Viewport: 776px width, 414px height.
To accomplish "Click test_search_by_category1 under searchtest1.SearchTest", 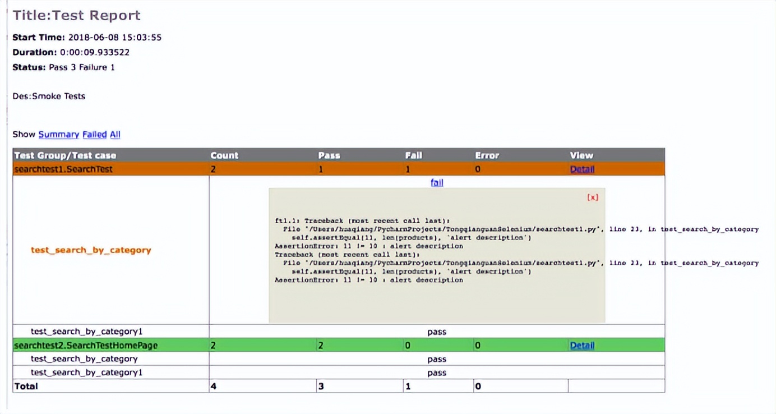I will 87,332.
